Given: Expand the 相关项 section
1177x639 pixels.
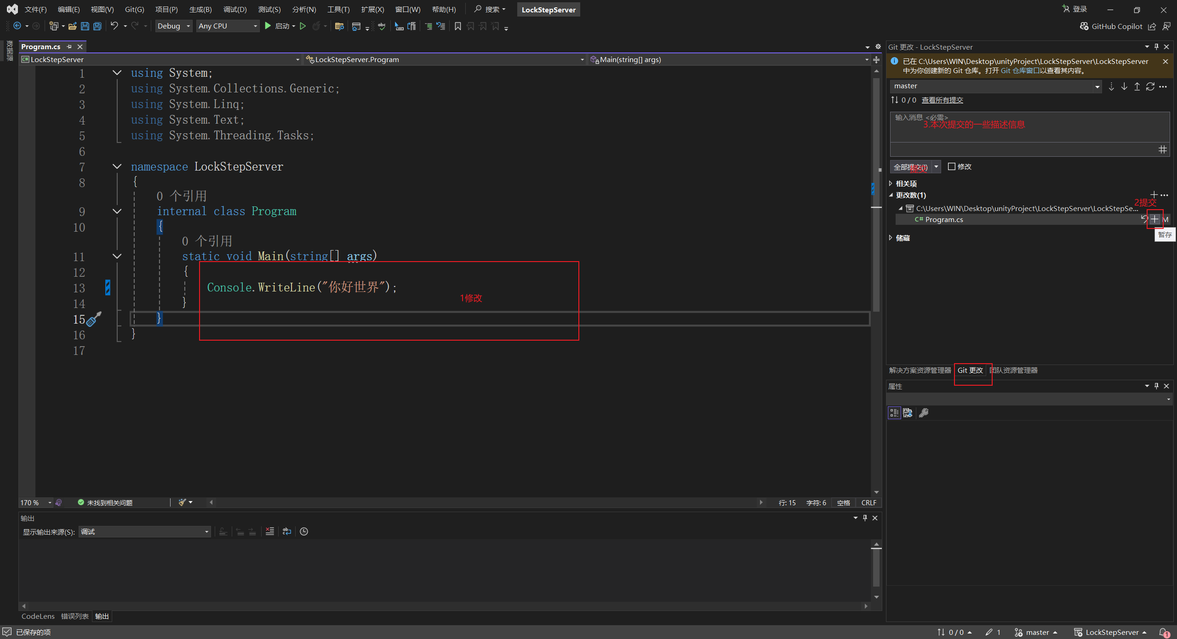Looking at the screenshot, I should tap(891, 183).
